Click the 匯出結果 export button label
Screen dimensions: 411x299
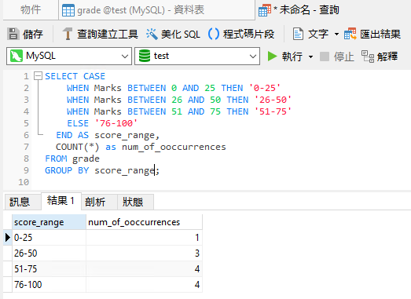pos(380,34)
